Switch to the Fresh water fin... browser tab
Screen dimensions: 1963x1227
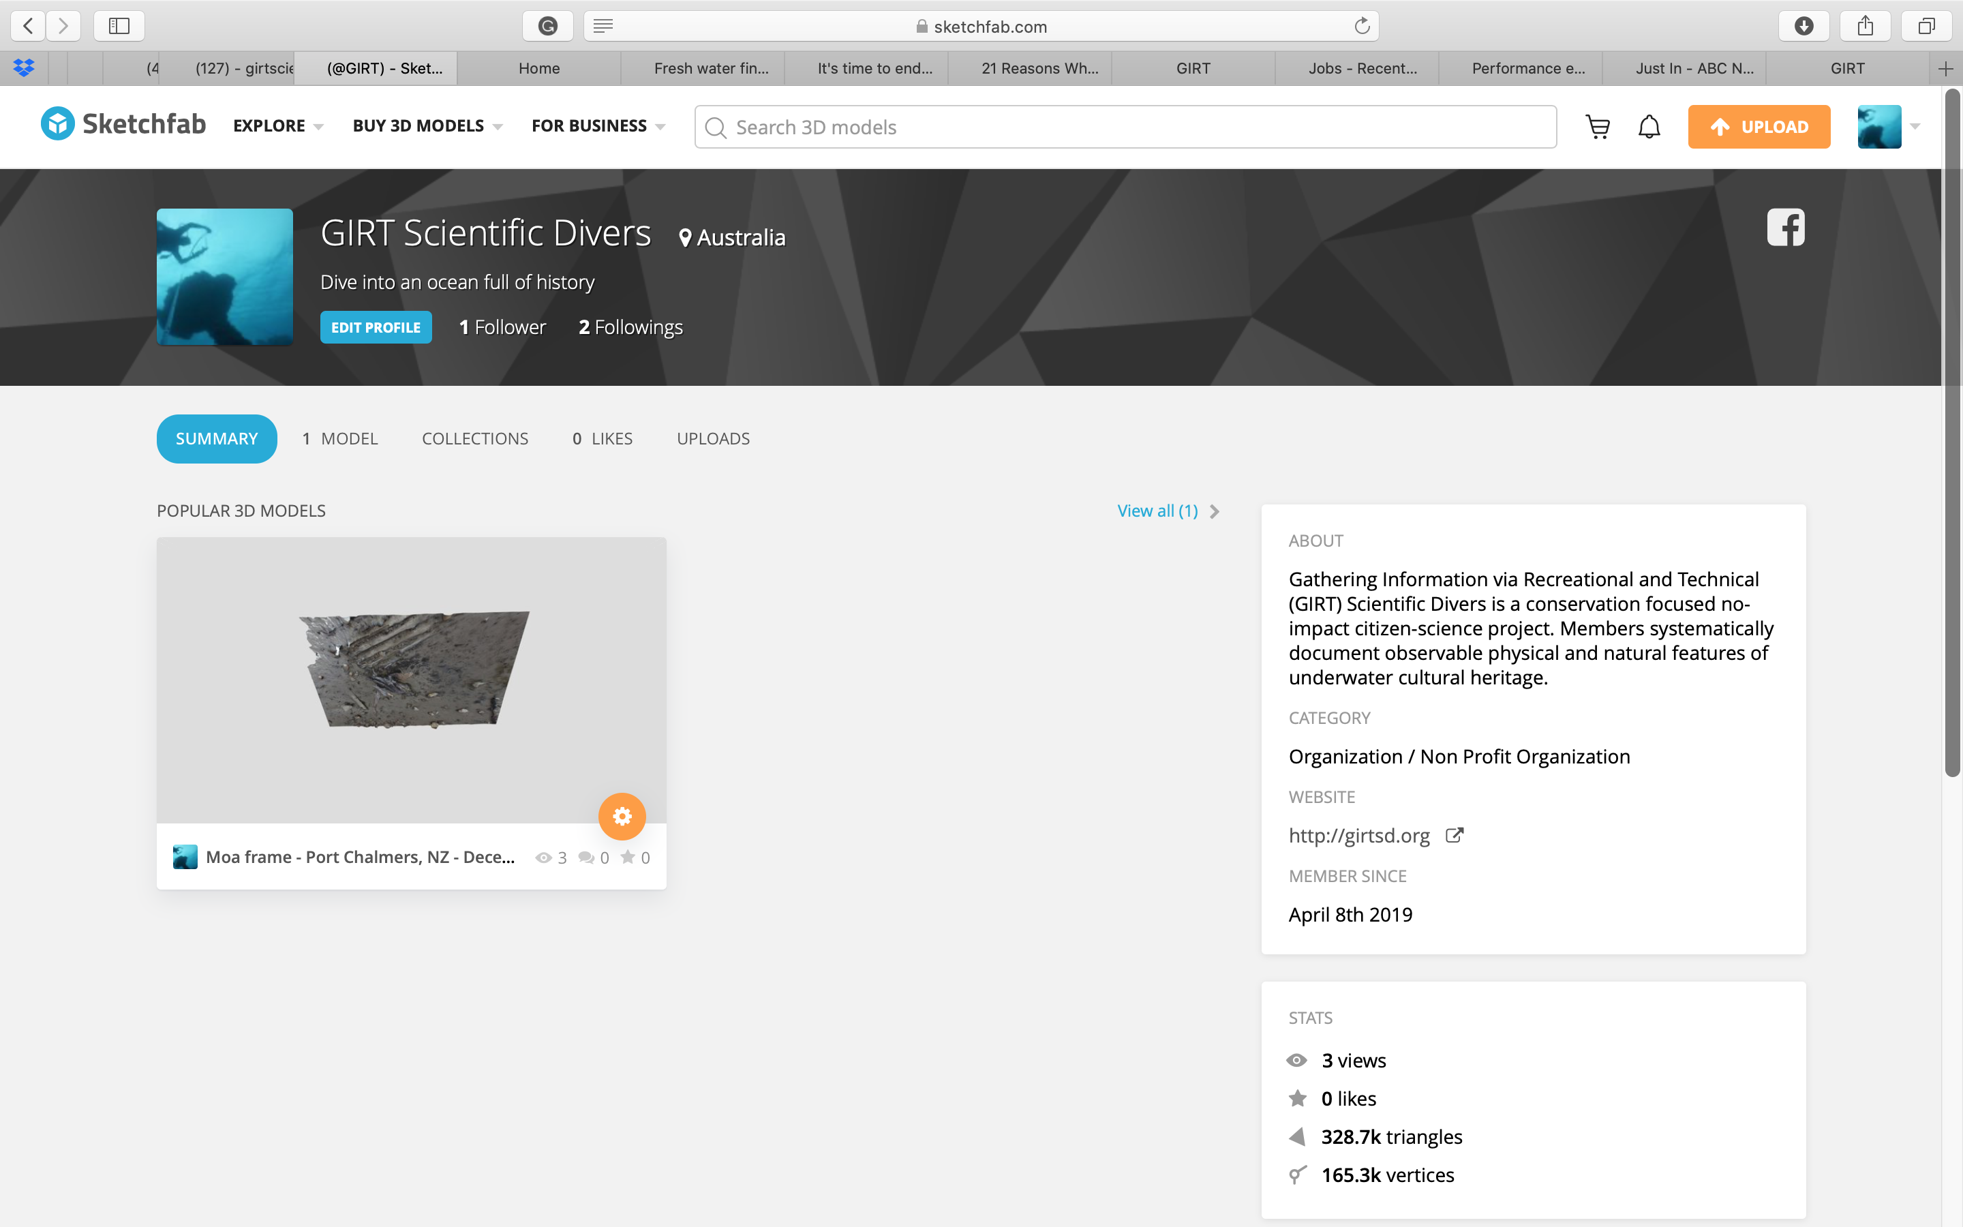[703, 69]
